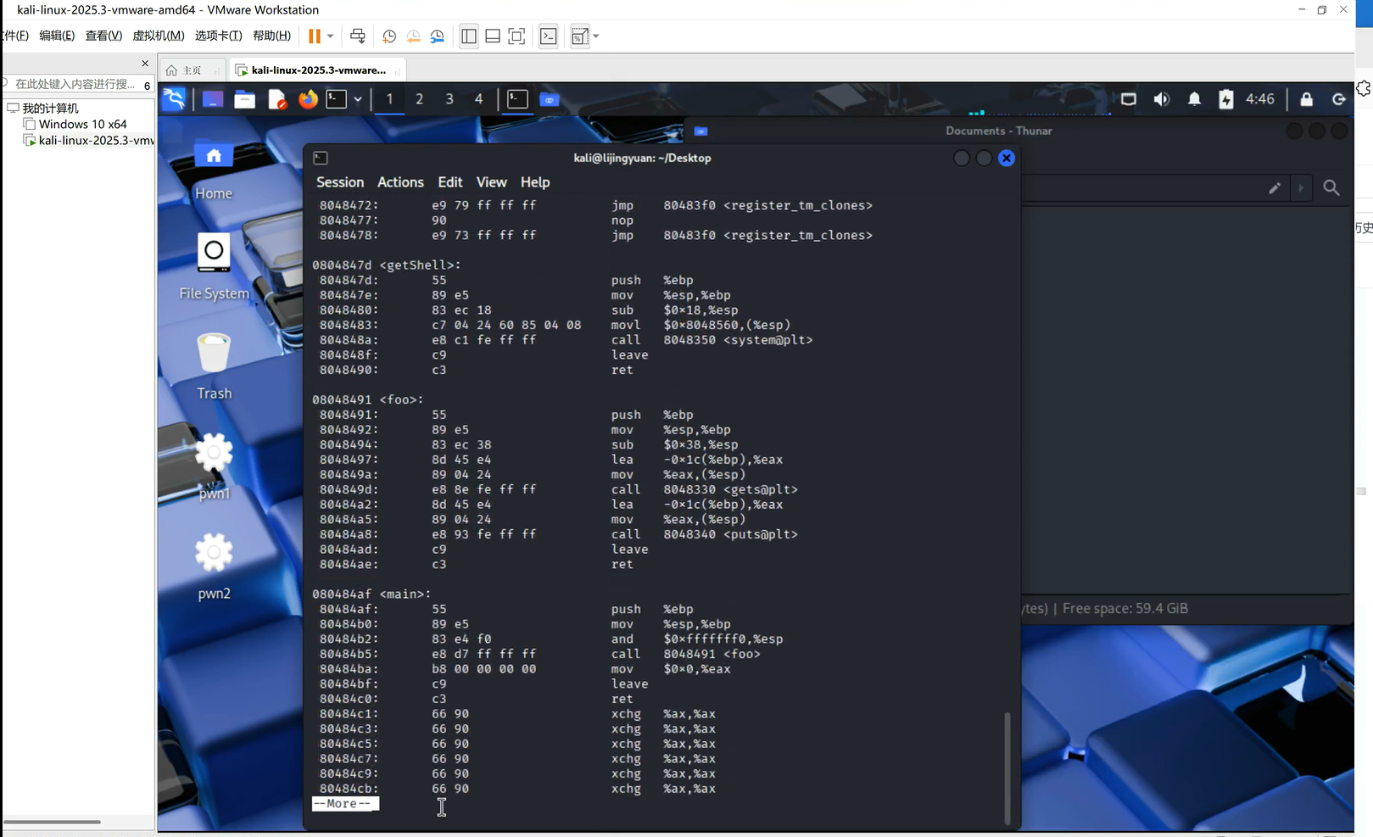Click the --More-- pager prompt
The height and width of the screenshot is (837, 1373).
tap(345, 804)
